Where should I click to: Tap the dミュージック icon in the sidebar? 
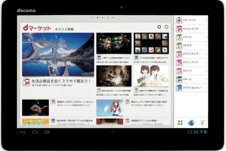[x=179, y=62]
